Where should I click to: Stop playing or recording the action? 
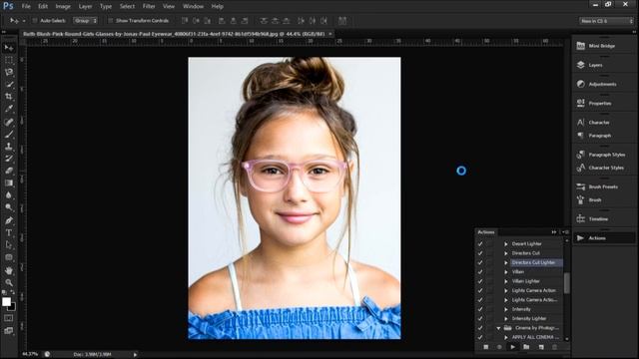click(x=486, y=347)
